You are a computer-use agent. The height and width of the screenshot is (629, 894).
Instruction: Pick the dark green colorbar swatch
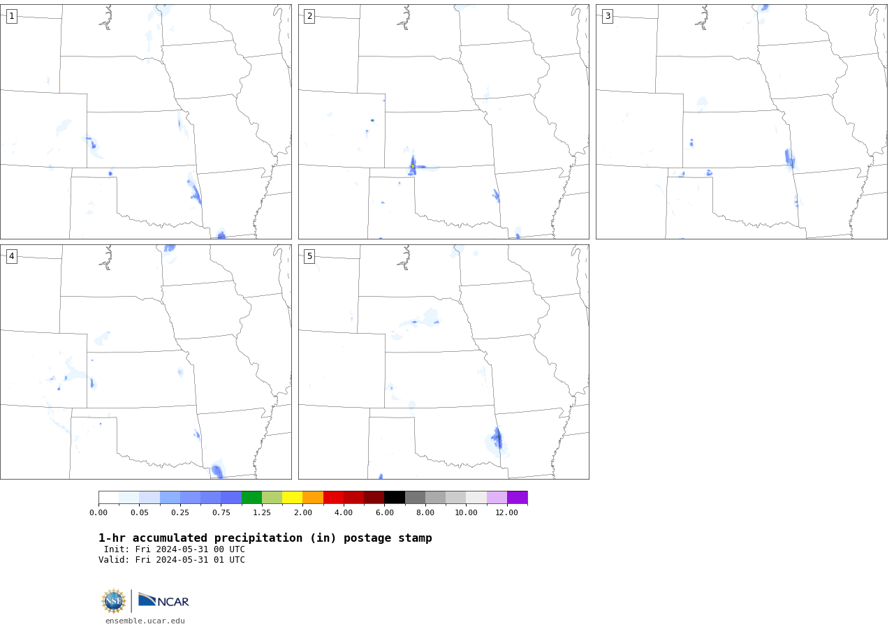pos(251,498)
